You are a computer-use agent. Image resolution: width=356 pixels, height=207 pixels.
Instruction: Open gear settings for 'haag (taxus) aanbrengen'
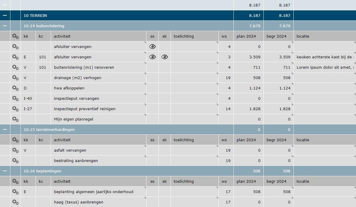[15, 202]
